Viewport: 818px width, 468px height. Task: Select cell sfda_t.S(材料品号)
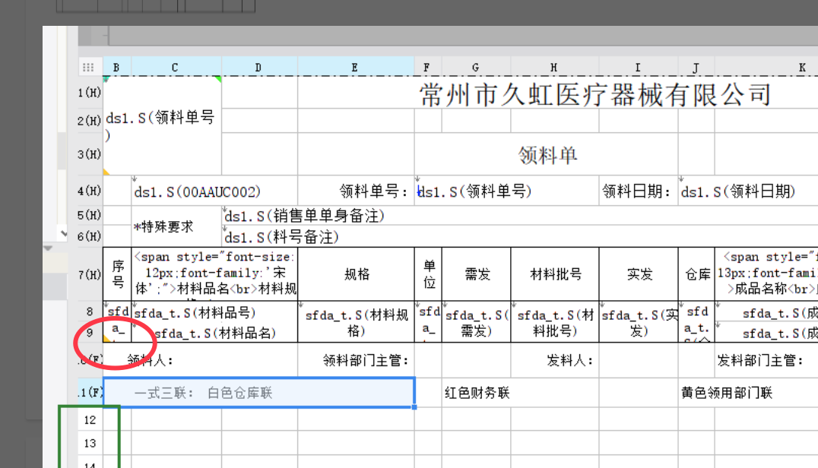214,312
